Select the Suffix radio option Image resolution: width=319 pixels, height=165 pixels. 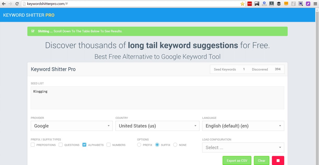click(157, 145)
